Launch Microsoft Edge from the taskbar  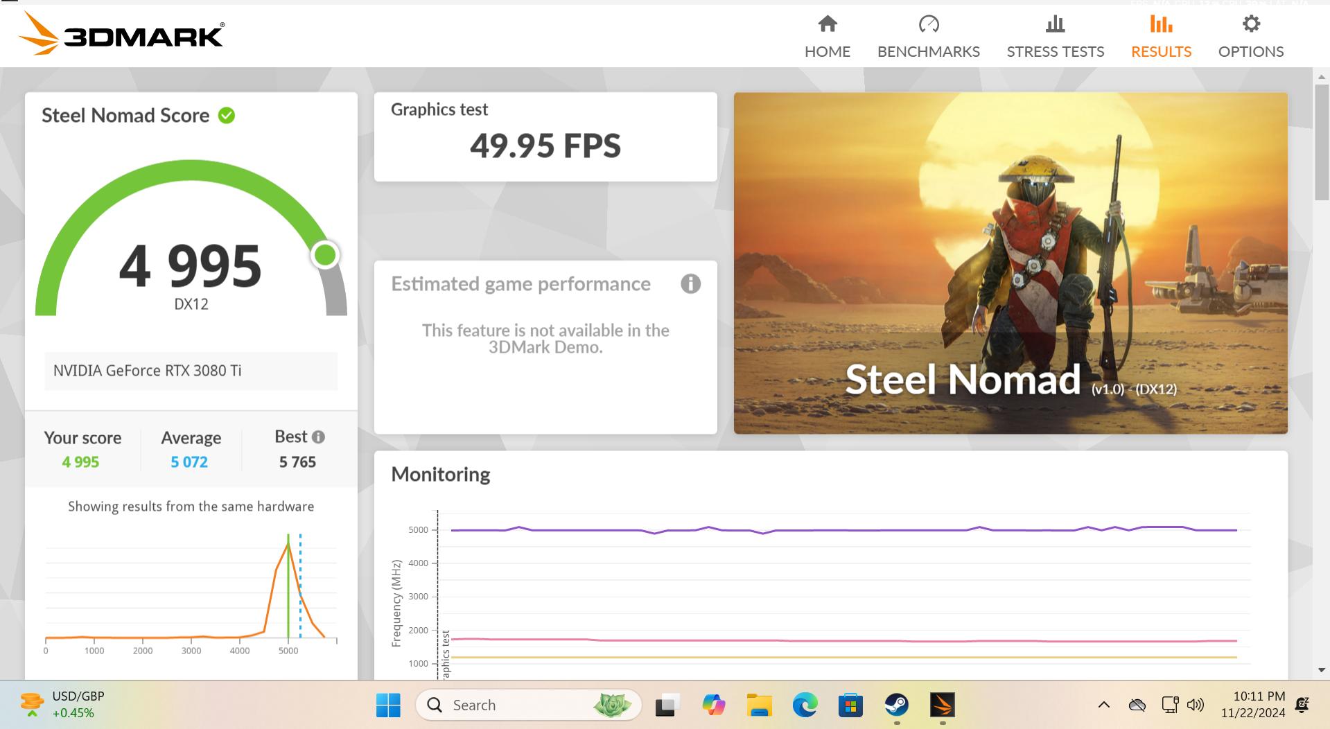(805, 705)
